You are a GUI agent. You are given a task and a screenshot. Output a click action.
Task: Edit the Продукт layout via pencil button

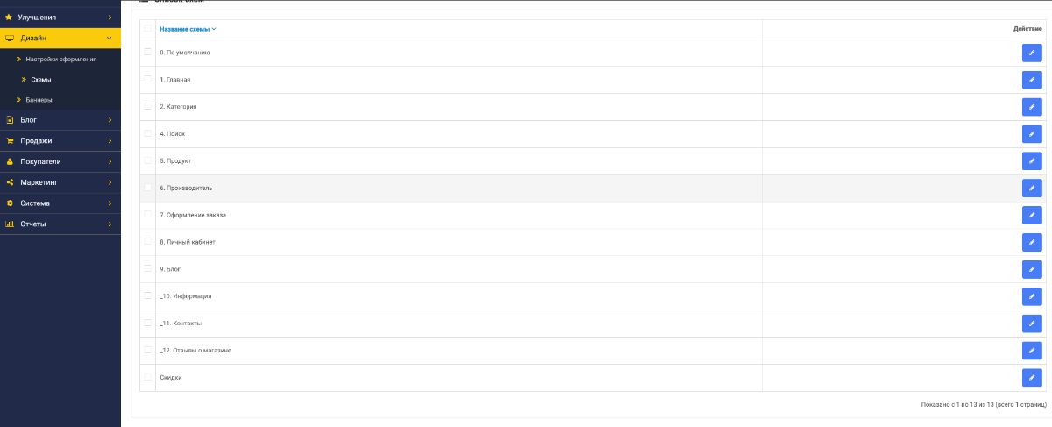click(1032, 161)
